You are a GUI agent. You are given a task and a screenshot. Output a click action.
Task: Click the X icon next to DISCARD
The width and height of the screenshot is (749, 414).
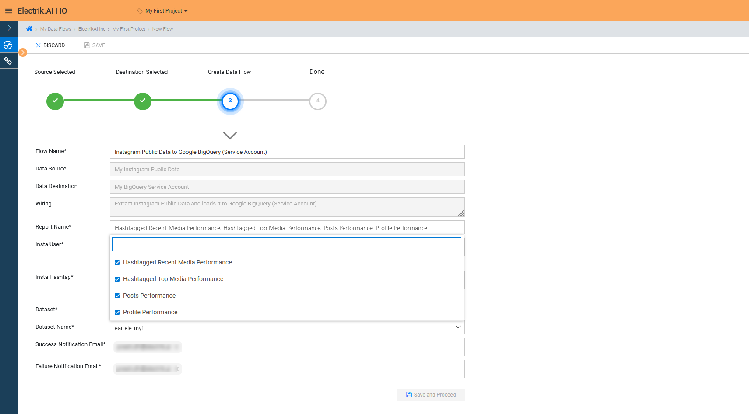coord(38,45)
